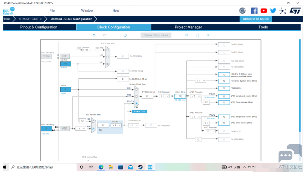The width and height of the screenshot is (305, 172).
Task: Click the Enable CSS button
Action: point(140,111)
